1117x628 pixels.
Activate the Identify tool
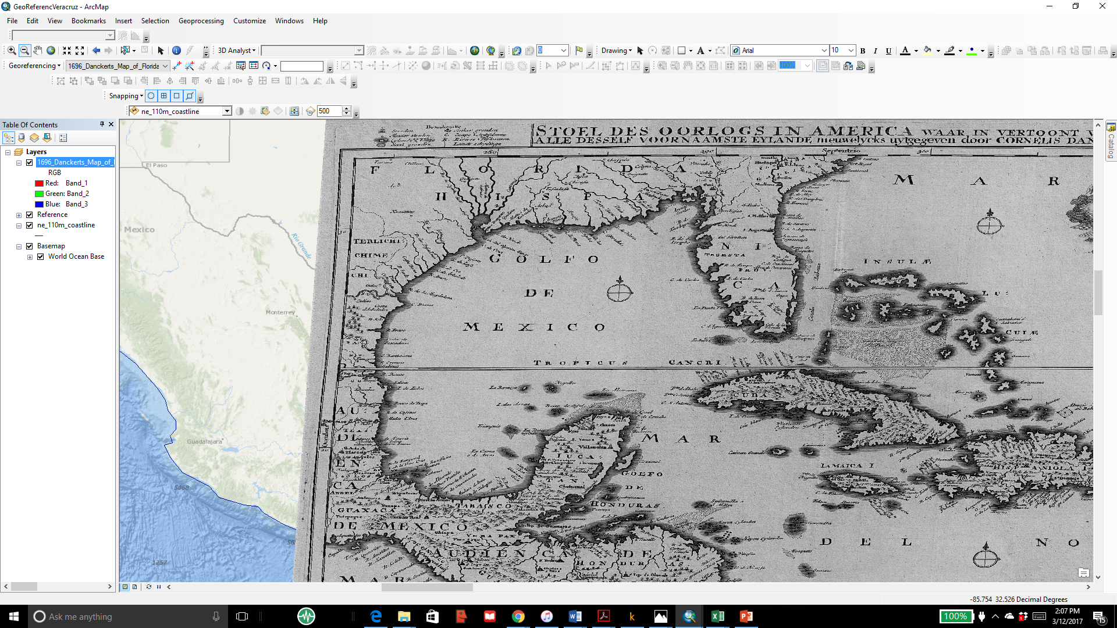coord(176,51)
